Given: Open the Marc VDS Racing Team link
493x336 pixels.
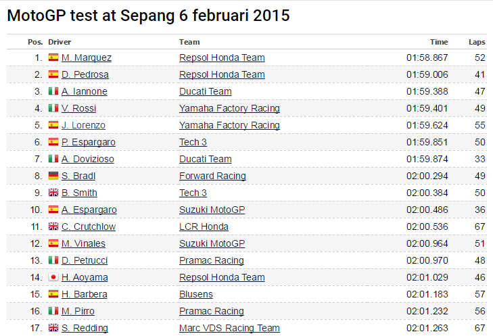Looking at the screenshot, I should click(229, 329).
